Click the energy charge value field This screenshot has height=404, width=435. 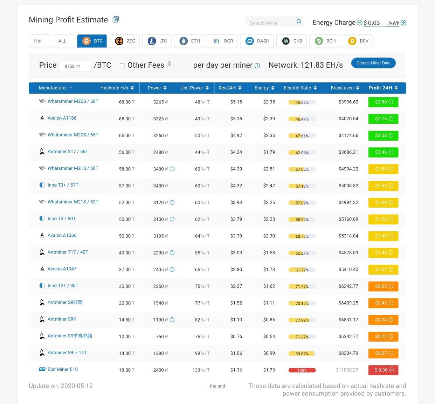[x=375, y=23]
